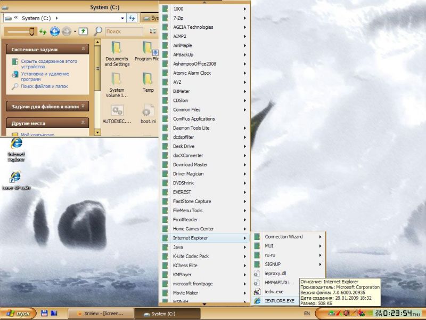
Task: Collapse the Системные задачи panel
Action: pos(84,49)
